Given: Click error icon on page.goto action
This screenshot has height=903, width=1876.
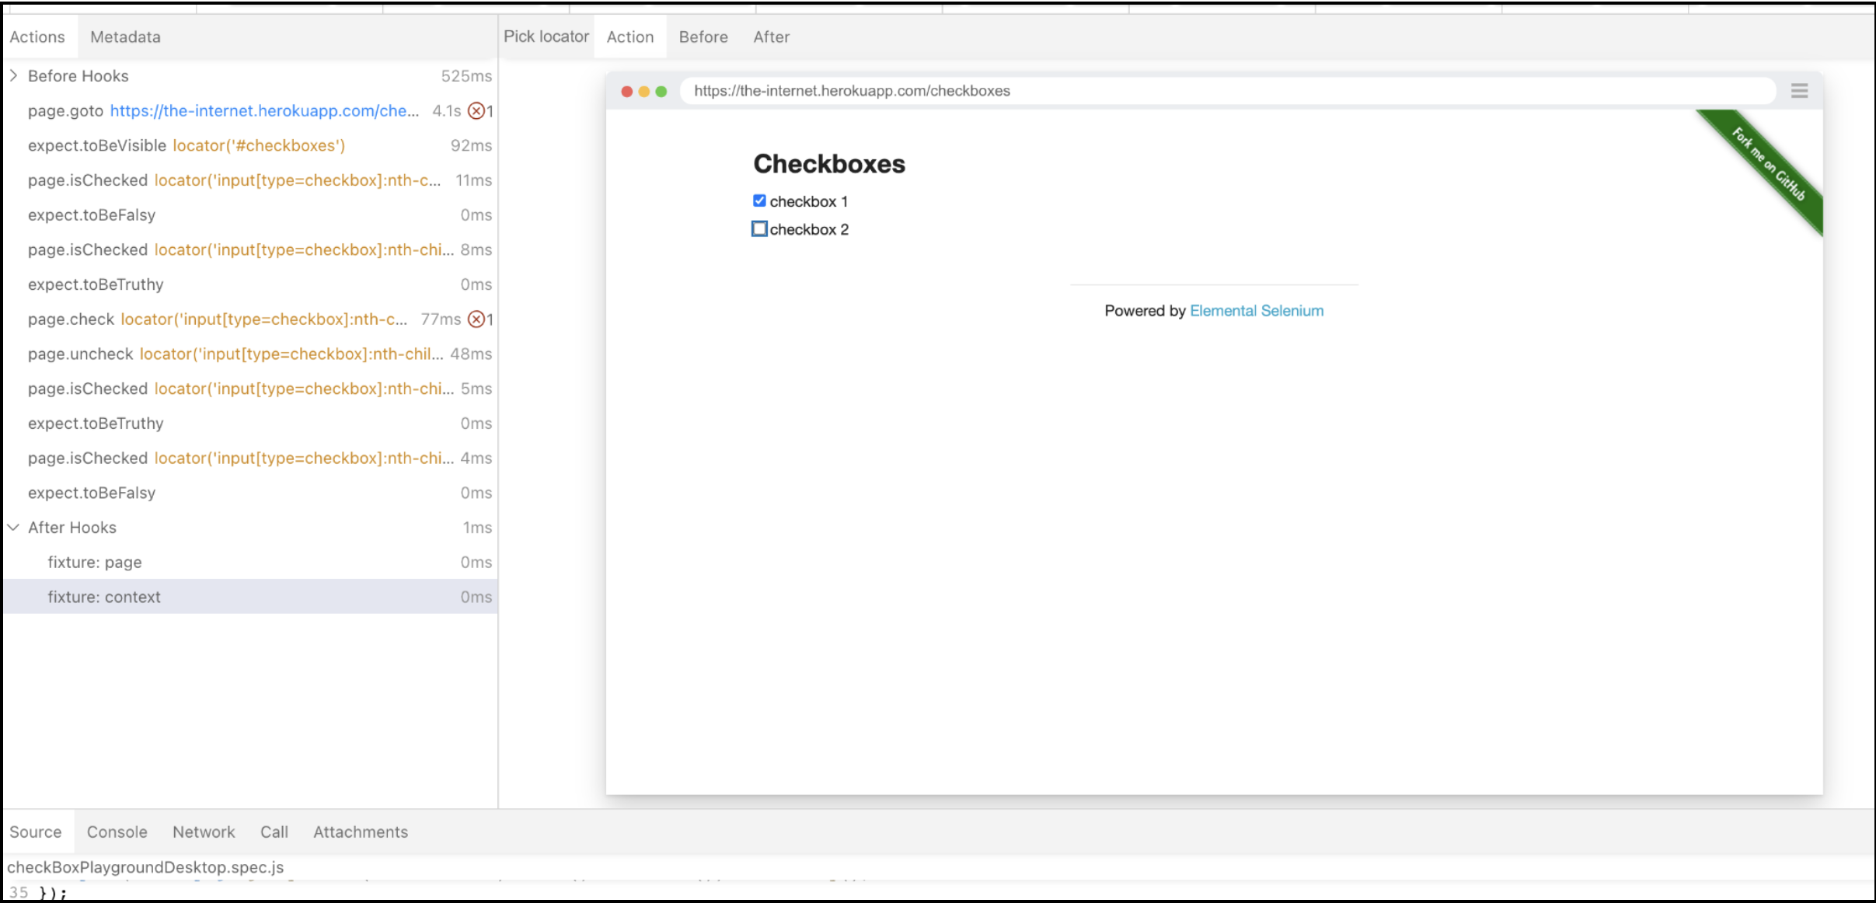Looking at the screenshot, I should pyautogui.click(x=476, y=111).
